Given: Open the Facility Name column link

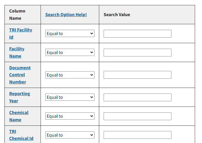Looking at the screenshot, I should point(17,49).
